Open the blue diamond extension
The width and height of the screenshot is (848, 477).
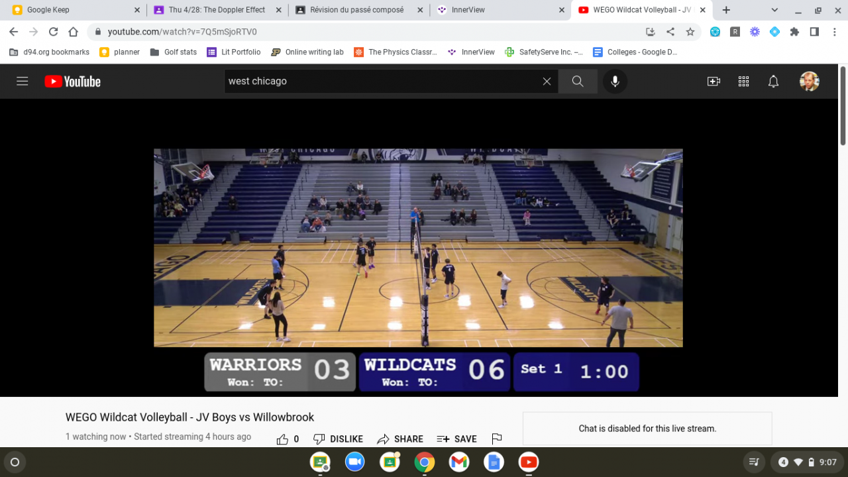click(x=774, y=32)
